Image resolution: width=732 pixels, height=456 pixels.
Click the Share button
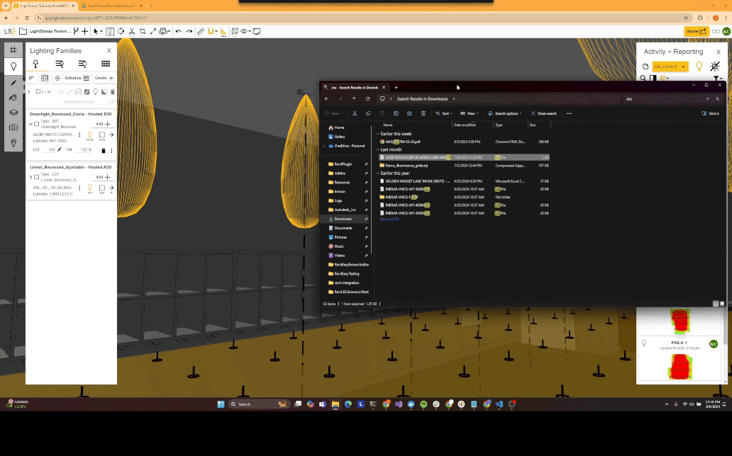pyautogui.click(x=697, y=31)
